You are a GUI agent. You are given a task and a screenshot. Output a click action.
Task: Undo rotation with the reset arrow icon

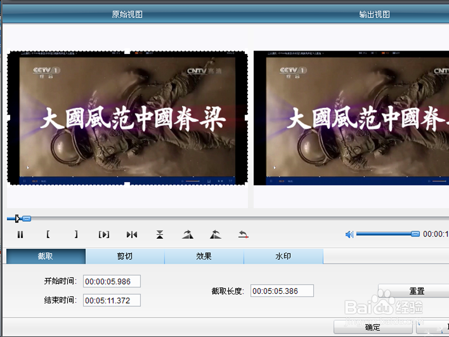(x=243, y=234)
